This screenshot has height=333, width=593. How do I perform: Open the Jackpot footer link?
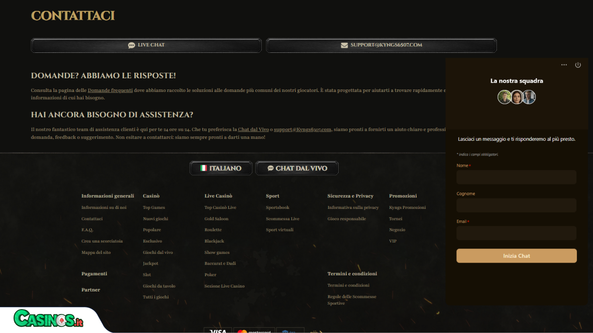(x=150, y=264)
